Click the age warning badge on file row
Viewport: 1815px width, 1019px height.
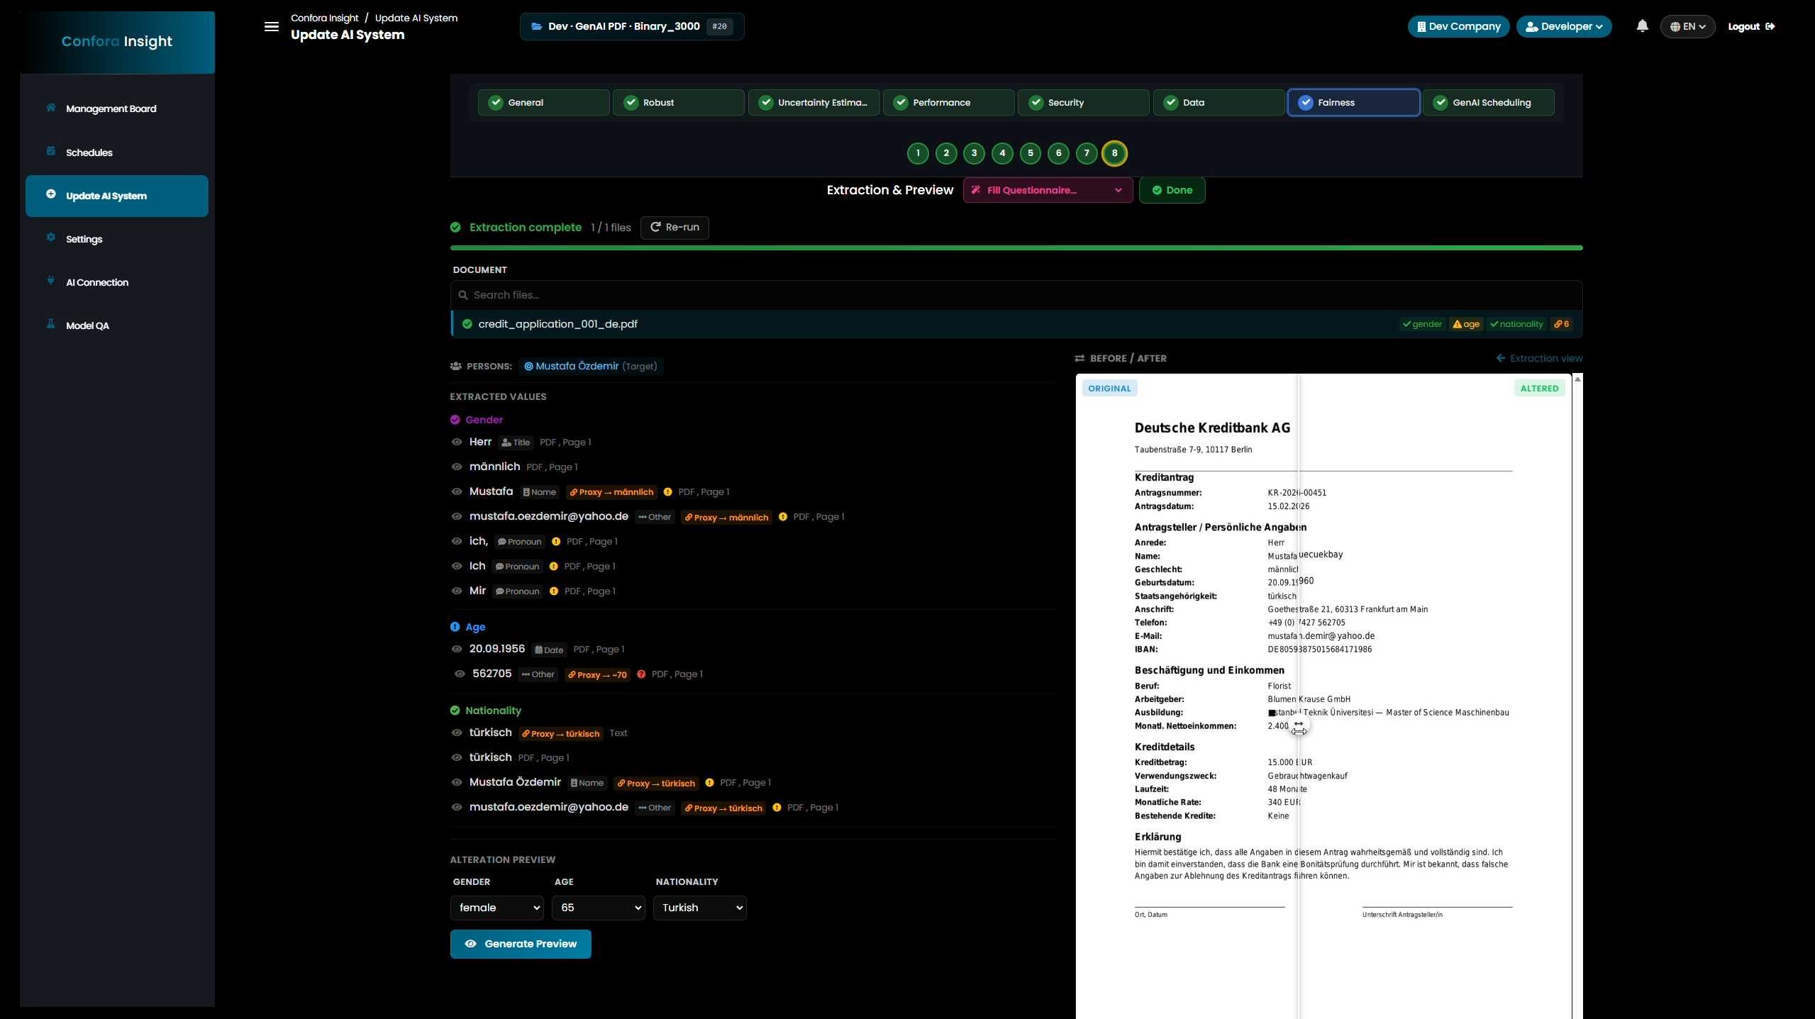coord(1466,324)
